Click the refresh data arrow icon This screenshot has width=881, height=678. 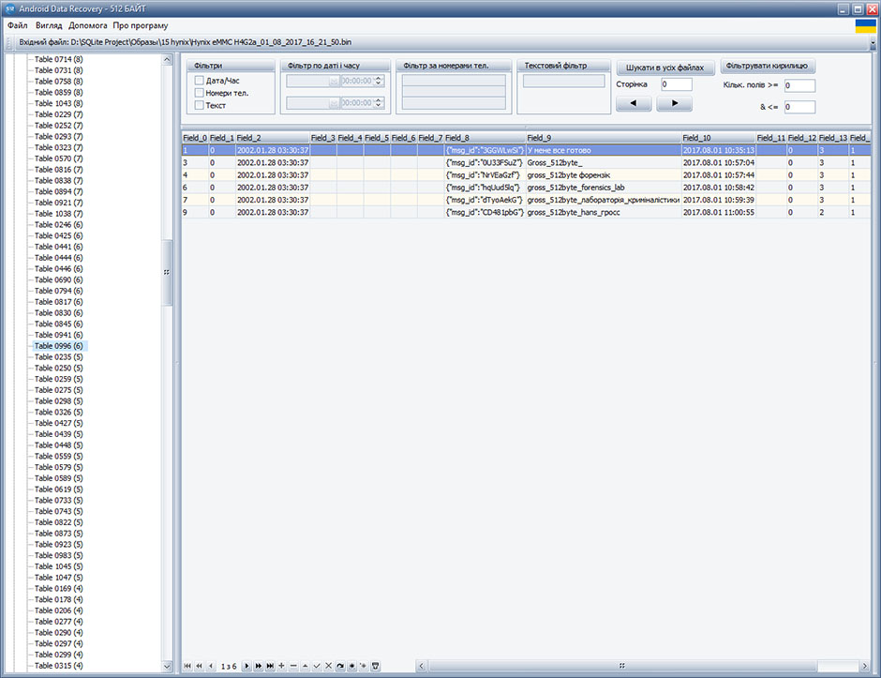340,666
